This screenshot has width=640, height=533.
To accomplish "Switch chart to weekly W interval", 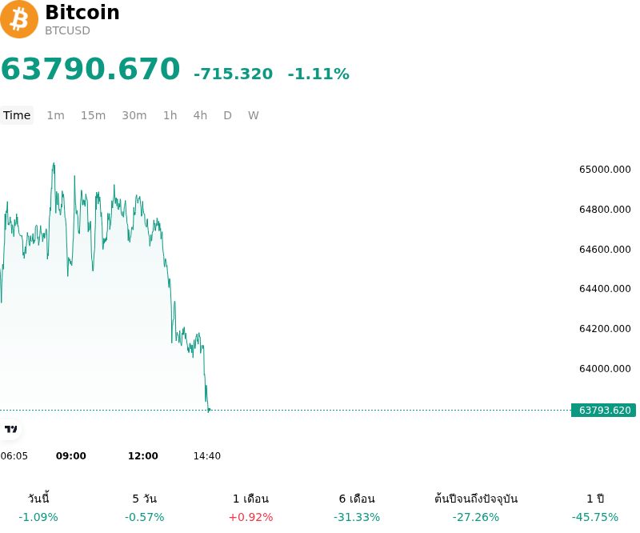I will point(254,115).
